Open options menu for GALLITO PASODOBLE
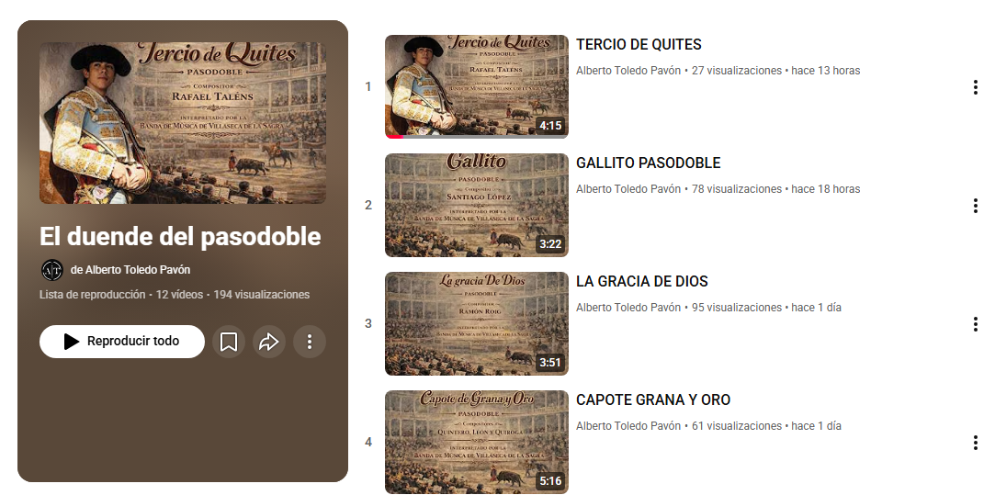The height and width of the screenshot is (495, 995). click(976, 205)
